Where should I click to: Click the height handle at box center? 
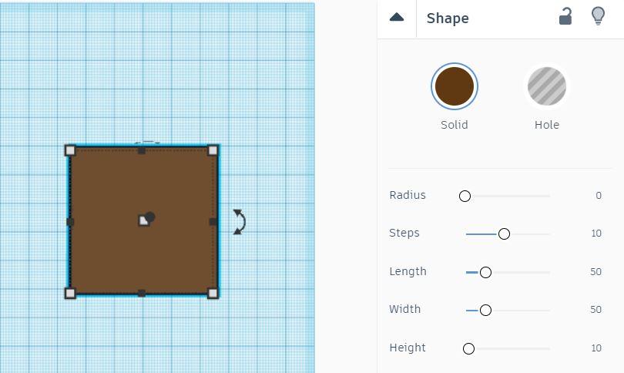coord(143,220)
